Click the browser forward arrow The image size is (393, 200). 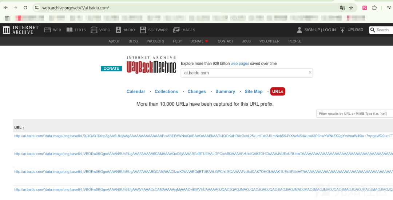point(16,8)
